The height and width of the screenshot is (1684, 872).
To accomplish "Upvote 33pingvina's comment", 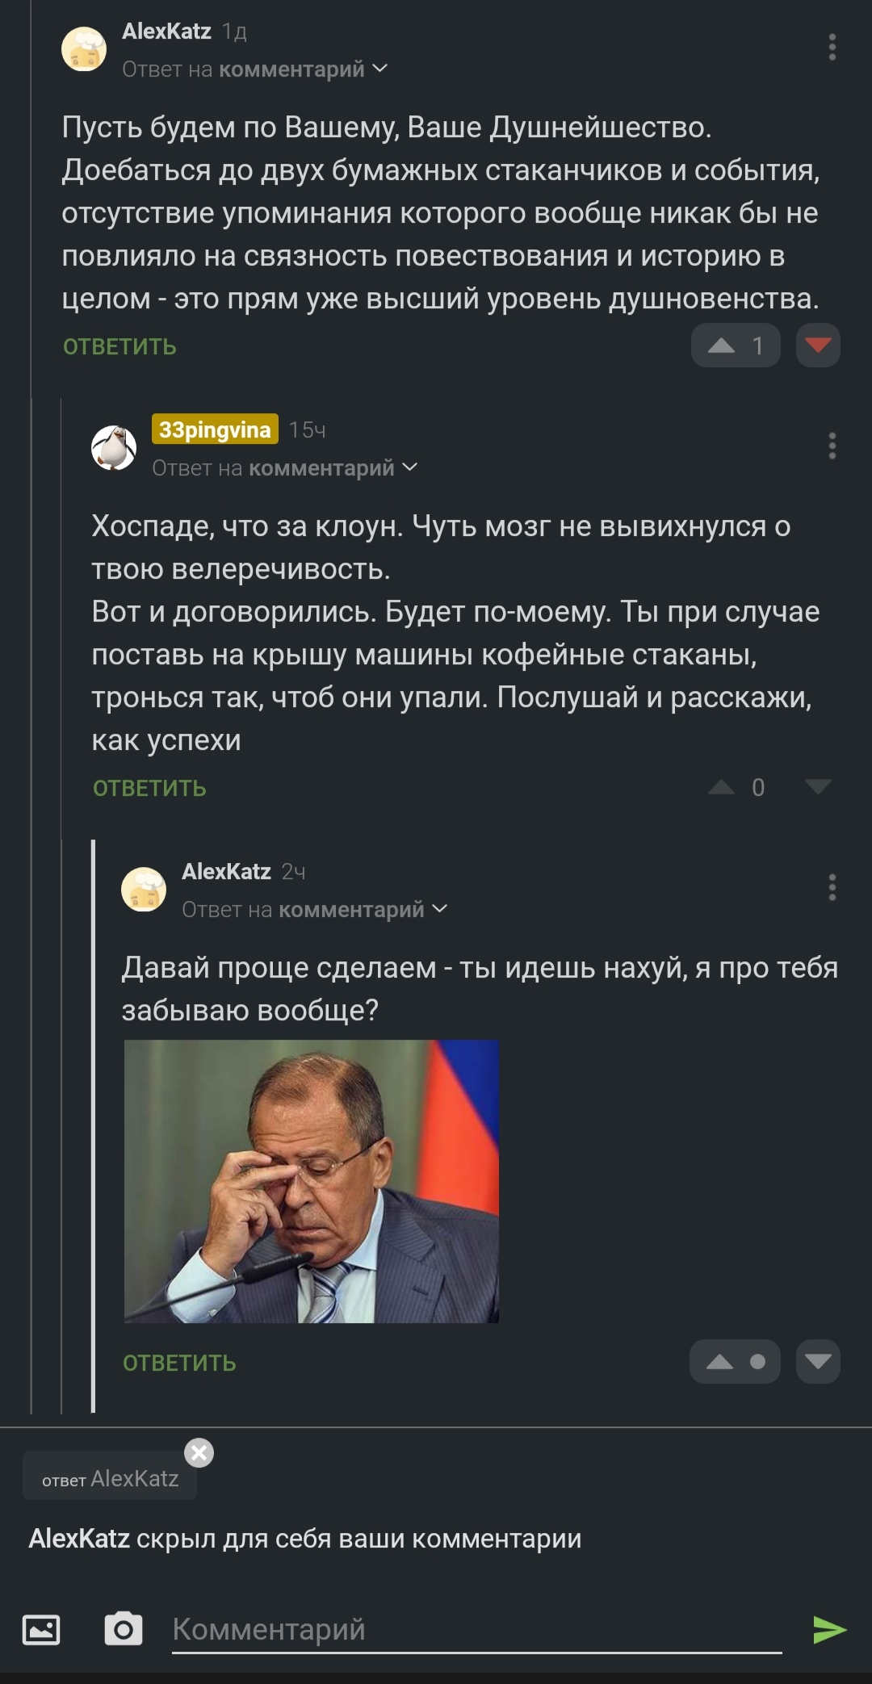I will tap(721, 788).
